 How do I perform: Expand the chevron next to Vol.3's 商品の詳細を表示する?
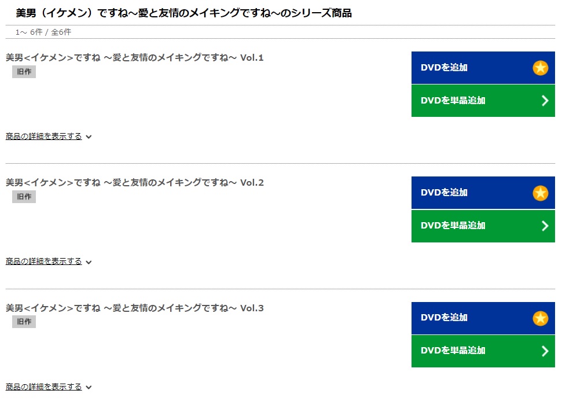pyautogui.click(x=89, y=387)
